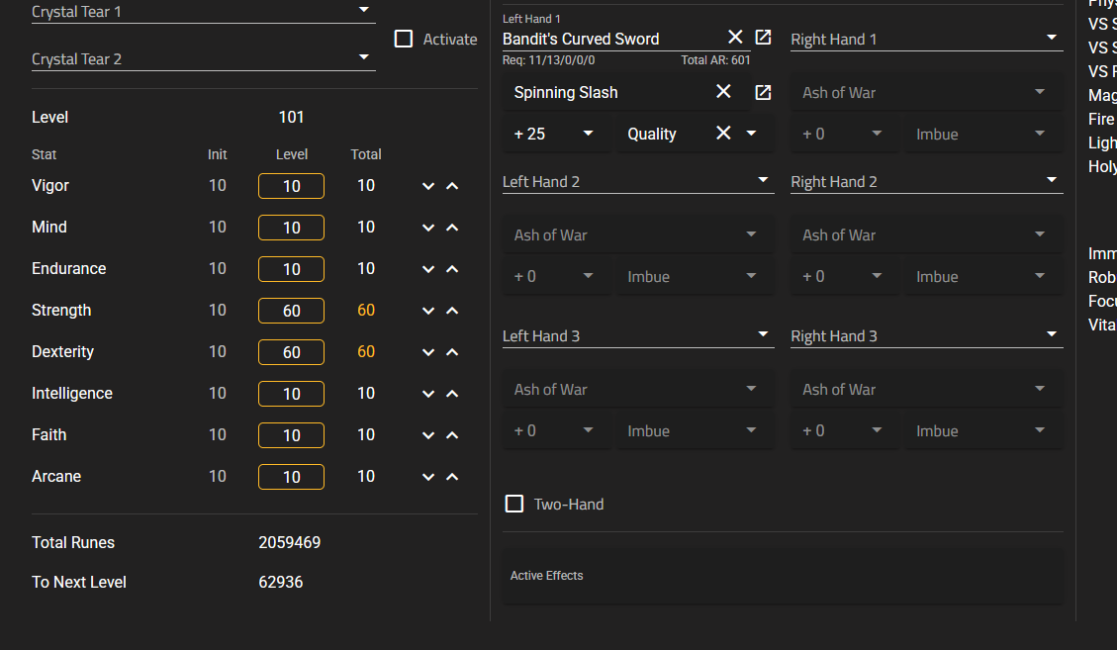Open Left Hand 2 Ash of War dropdown
Screen dimensions: 1117x650
pyautogui.click(x=637, y=235)
